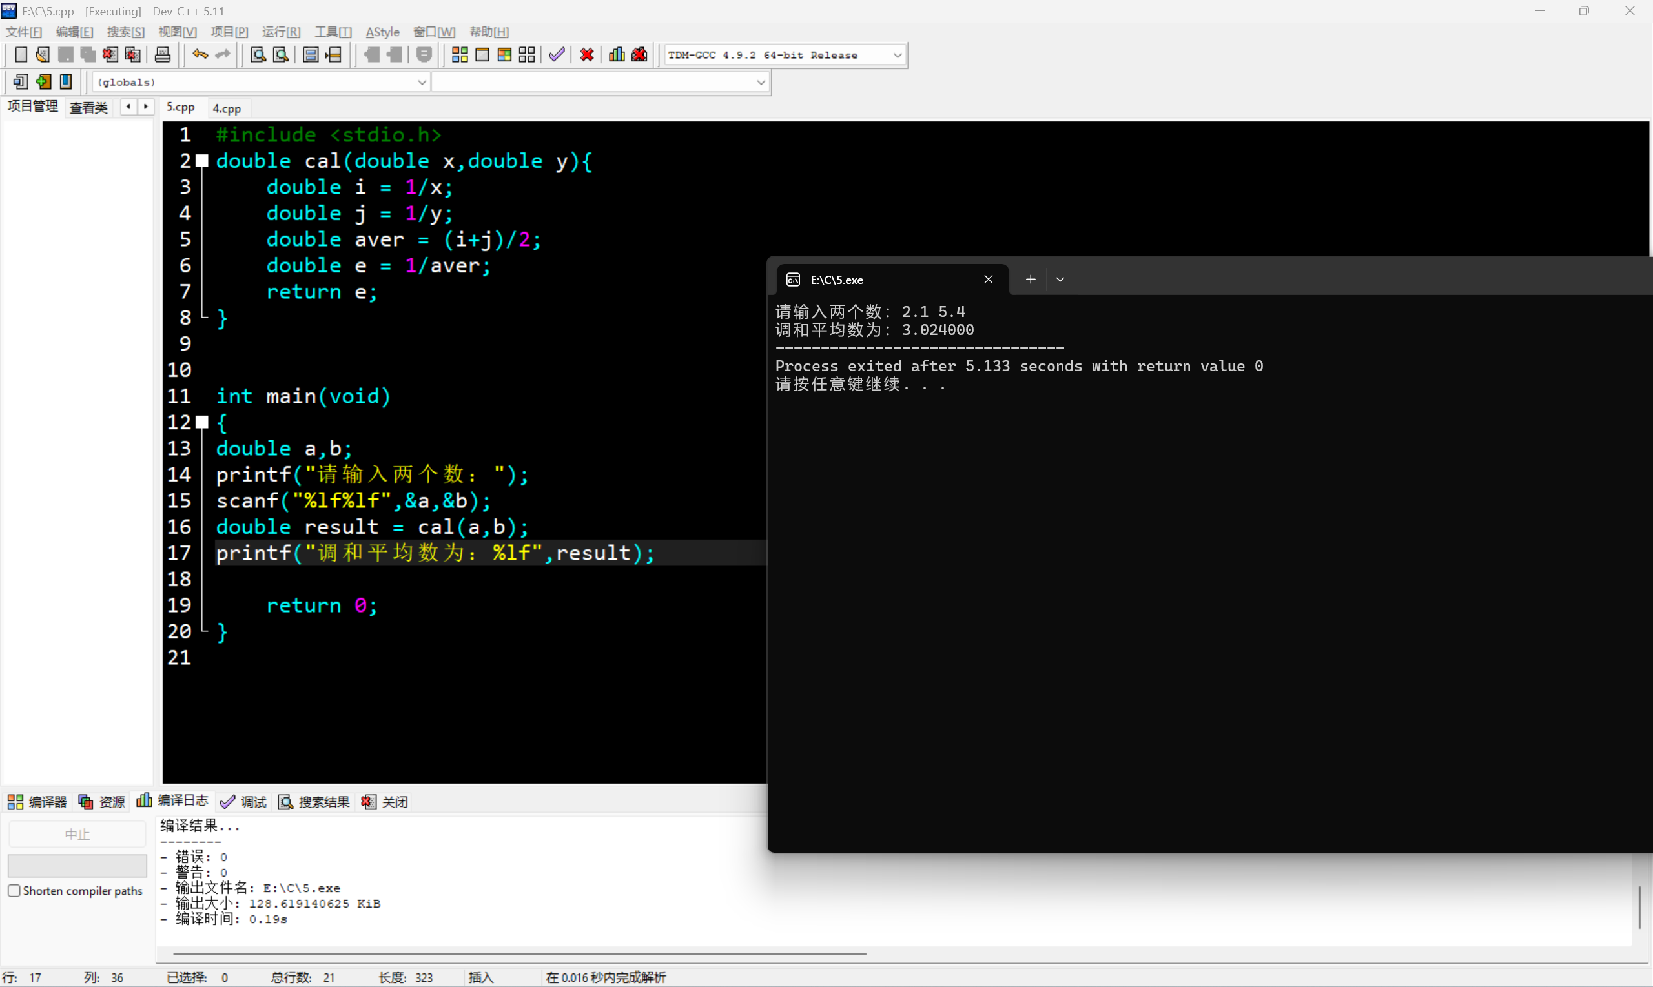
Task: Click the New file toolbar icon
Action: tap(21, 54)
